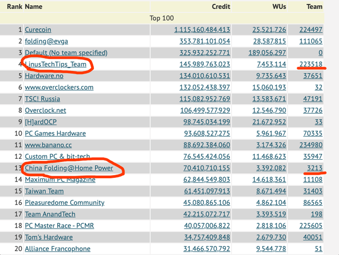The height and width of the screenshot is (255, 339).
Task: Click the Name column header
Action: (x=33, y=7)
